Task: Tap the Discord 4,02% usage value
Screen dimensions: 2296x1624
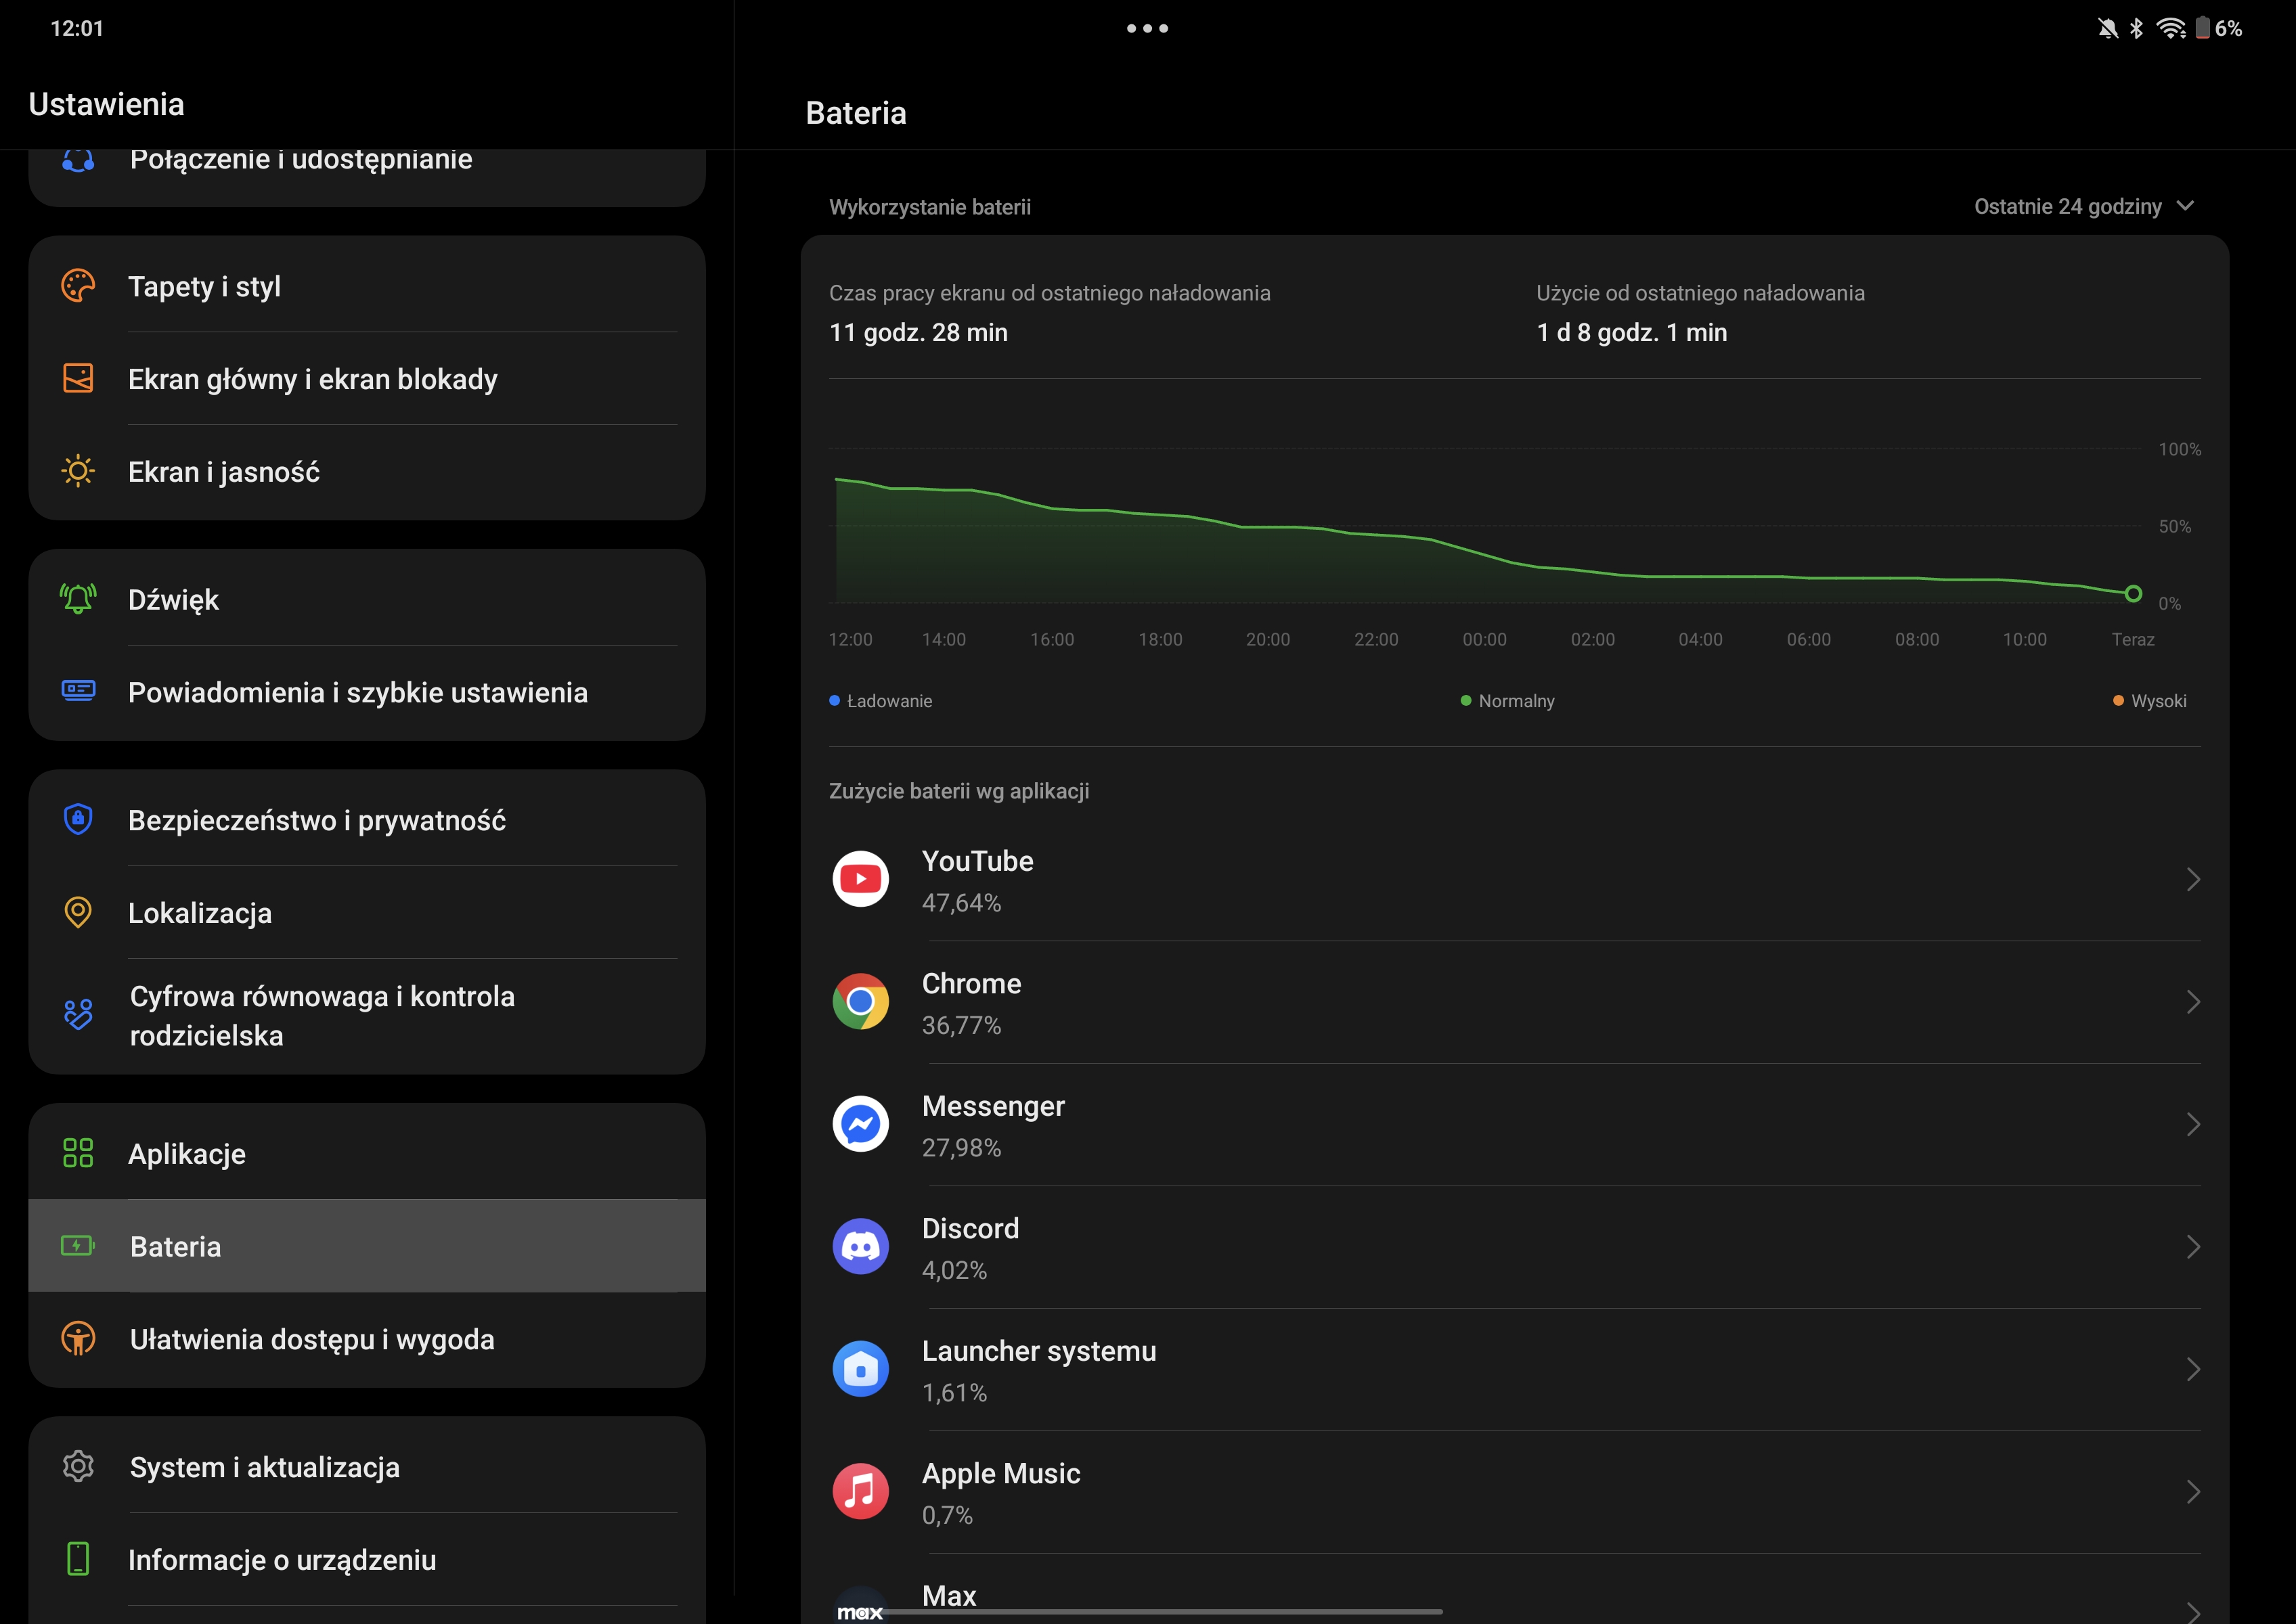Action: [x=954, y=1270]
